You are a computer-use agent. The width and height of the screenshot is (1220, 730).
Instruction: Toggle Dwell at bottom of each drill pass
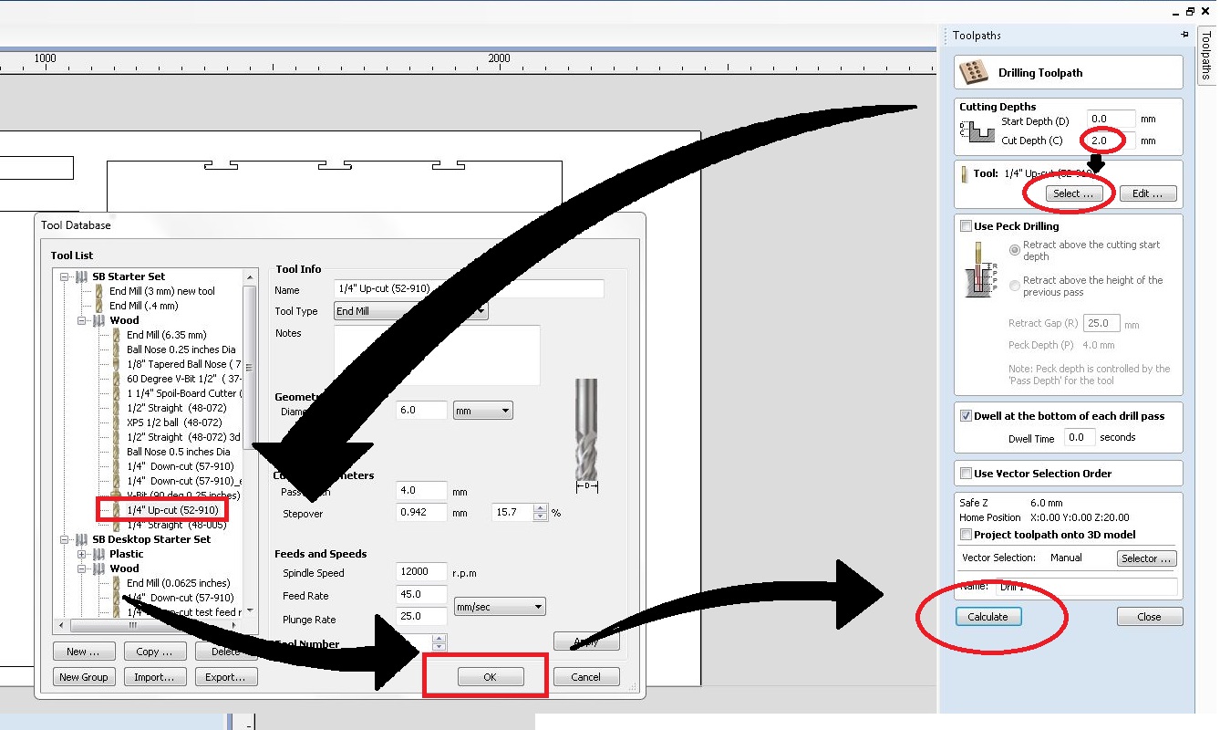pyautogui.click(x=966, y=416)
